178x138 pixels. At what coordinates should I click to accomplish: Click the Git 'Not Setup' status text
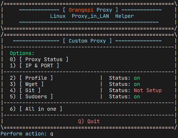tap(148, 91)
